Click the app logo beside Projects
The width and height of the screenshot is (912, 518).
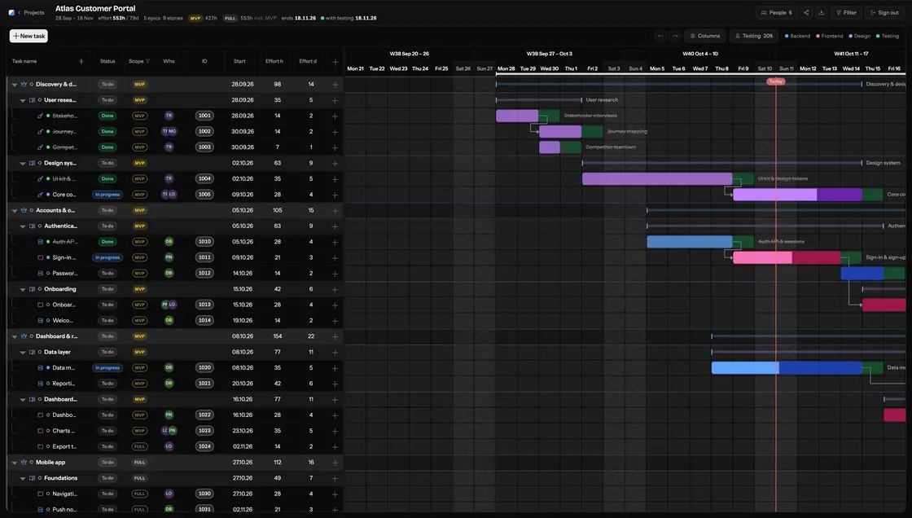click(11, 12)
